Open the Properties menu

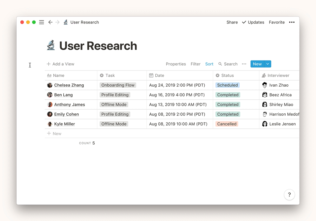176,64
